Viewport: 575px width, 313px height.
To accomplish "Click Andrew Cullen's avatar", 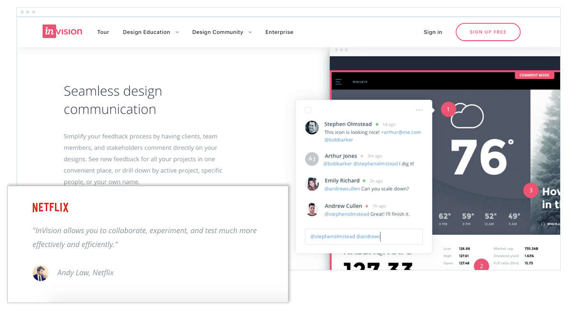I will 312,210.
